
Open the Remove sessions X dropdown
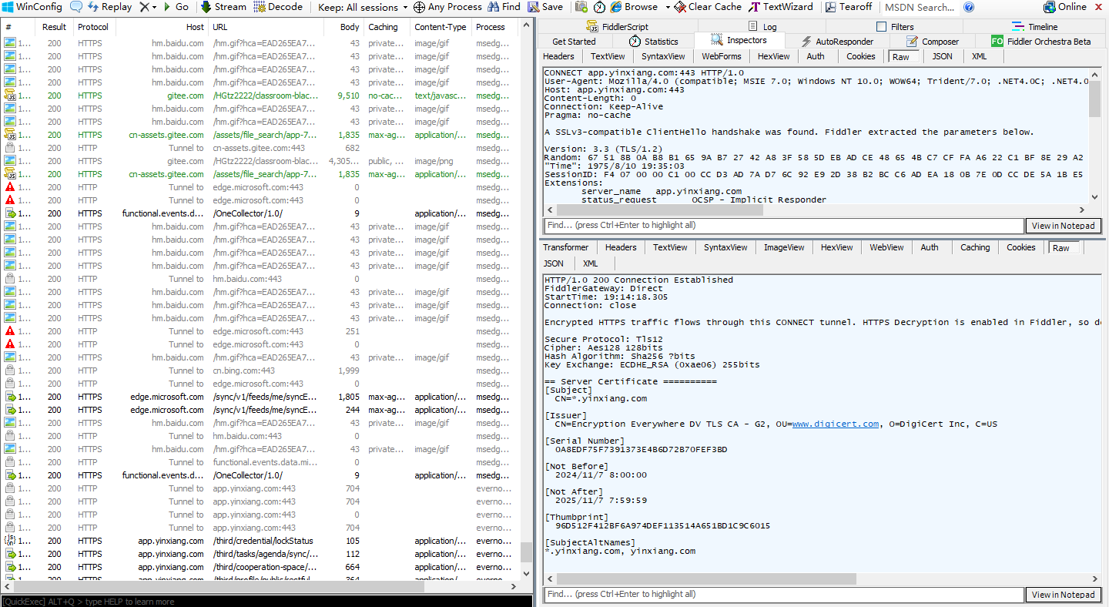pos(148,7)
